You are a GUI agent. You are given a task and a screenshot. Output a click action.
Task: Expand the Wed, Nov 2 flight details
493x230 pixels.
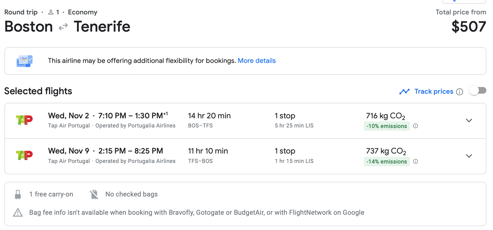click(x=469, y=121)
